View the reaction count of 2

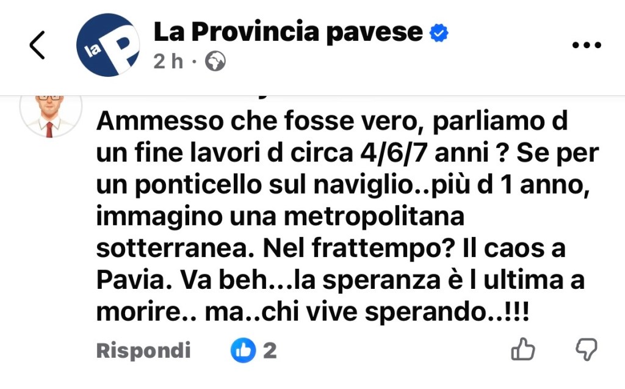tap(270, 351)
